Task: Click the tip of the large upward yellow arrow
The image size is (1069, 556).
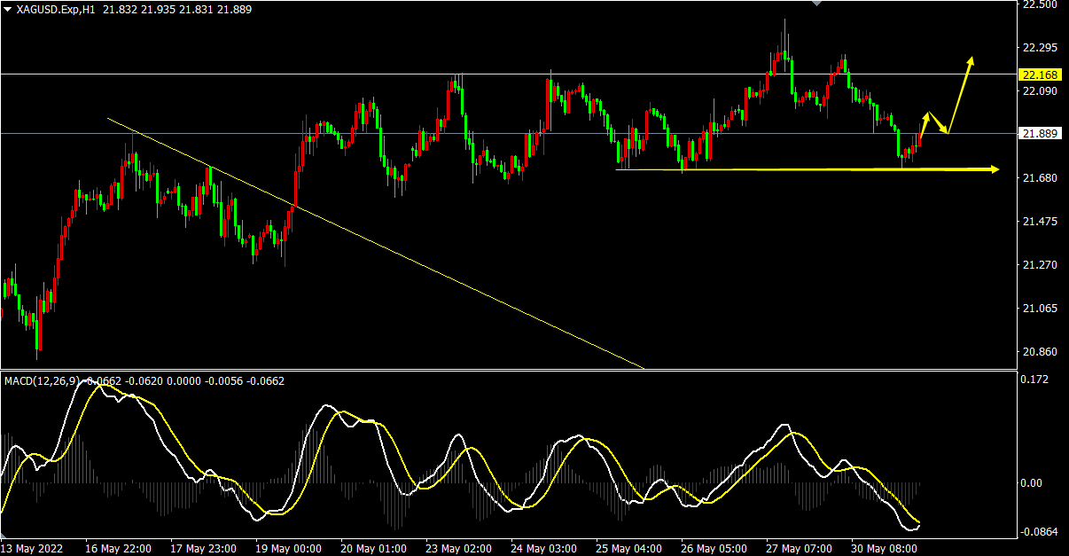Action: (x=971, y=59)
